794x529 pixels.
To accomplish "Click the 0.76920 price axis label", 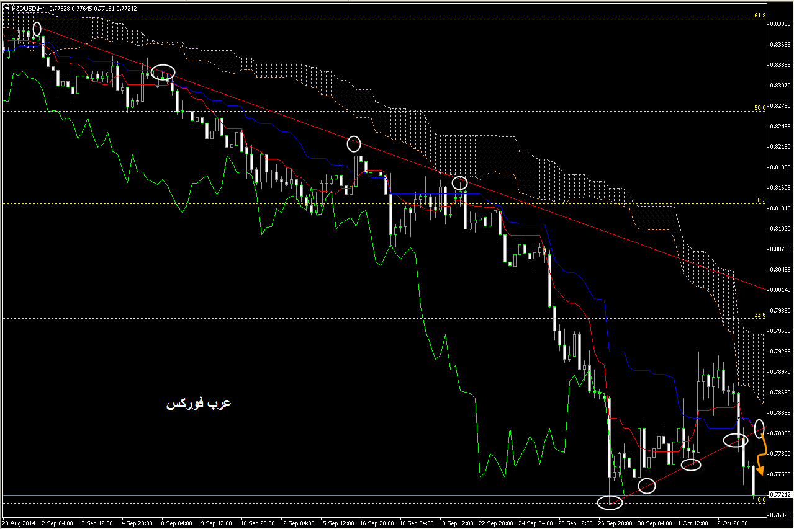I will tap(781, 515).
